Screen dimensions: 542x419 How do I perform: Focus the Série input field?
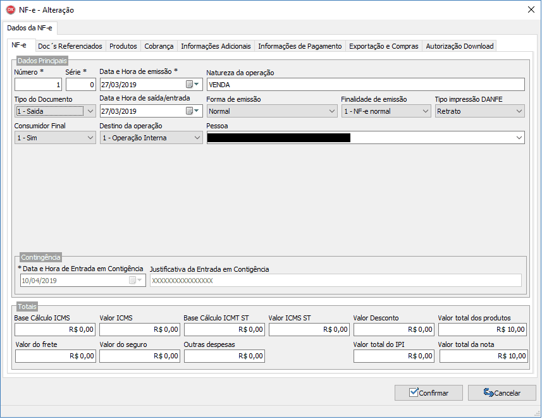point(81,85)
